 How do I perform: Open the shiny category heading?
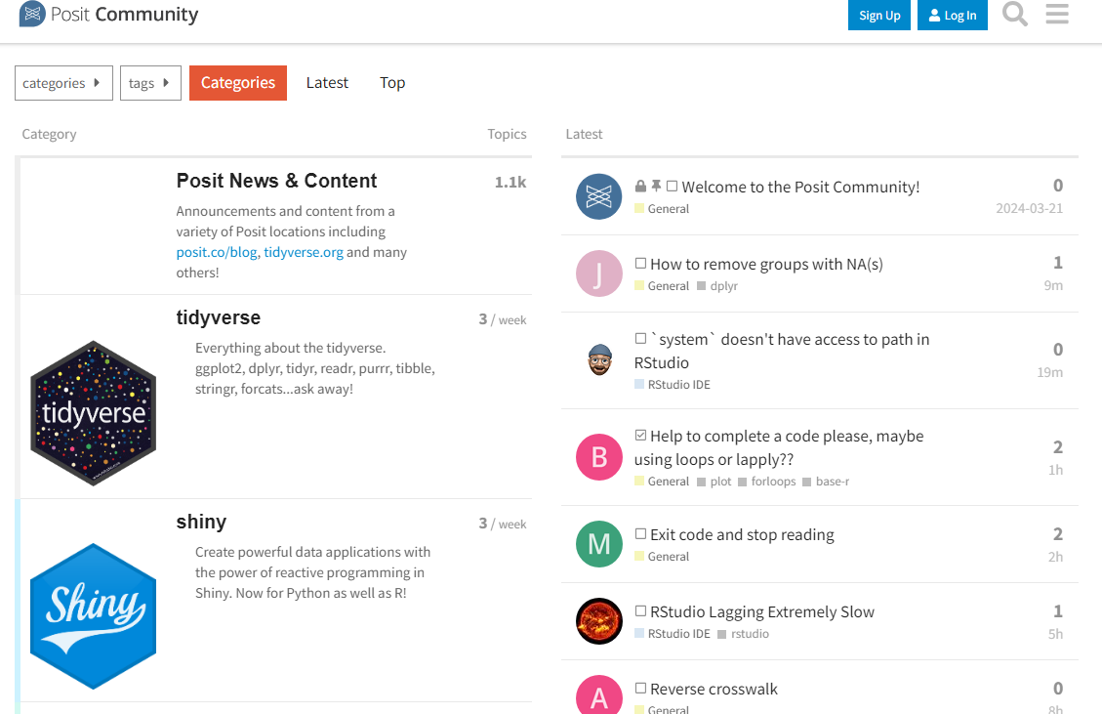[x=201, y=522]
